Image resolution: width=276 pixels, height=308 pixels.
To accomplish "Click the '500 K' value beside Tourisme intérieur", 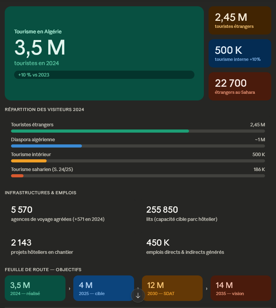I will (258, 155).
